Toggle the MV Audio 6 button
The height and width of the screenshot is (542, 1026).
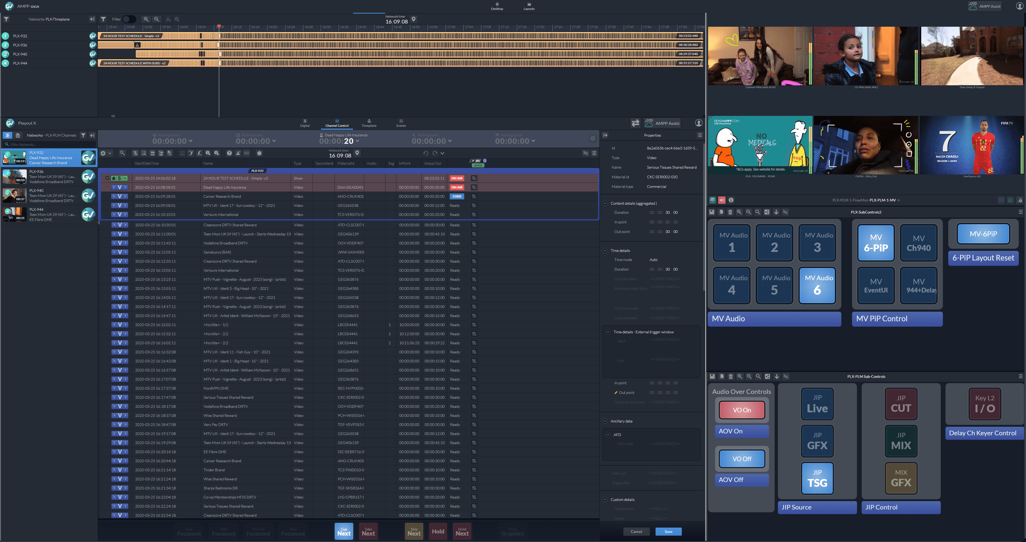click(817, 285)
